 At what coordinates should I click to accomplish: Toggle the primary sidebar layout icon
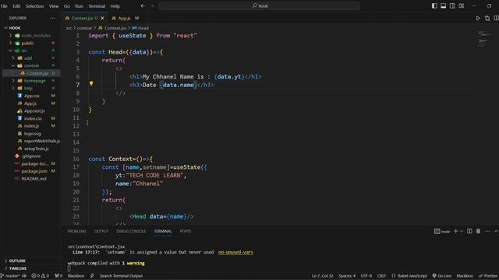434,5
